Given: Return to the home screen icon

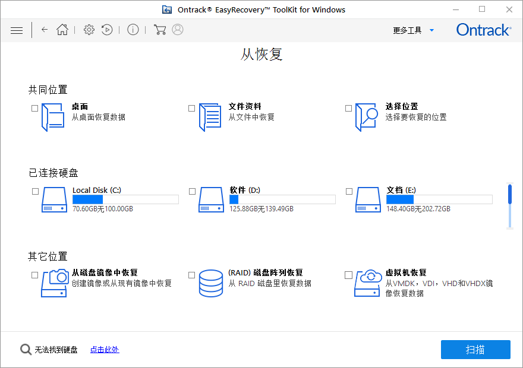Looking at the screenshot, I should pos(62,30).
